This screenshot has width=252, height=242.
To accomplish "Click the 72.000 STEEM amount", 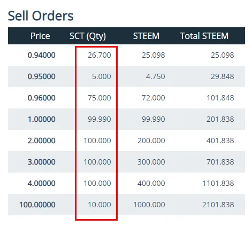I will (x=154, y=98).
